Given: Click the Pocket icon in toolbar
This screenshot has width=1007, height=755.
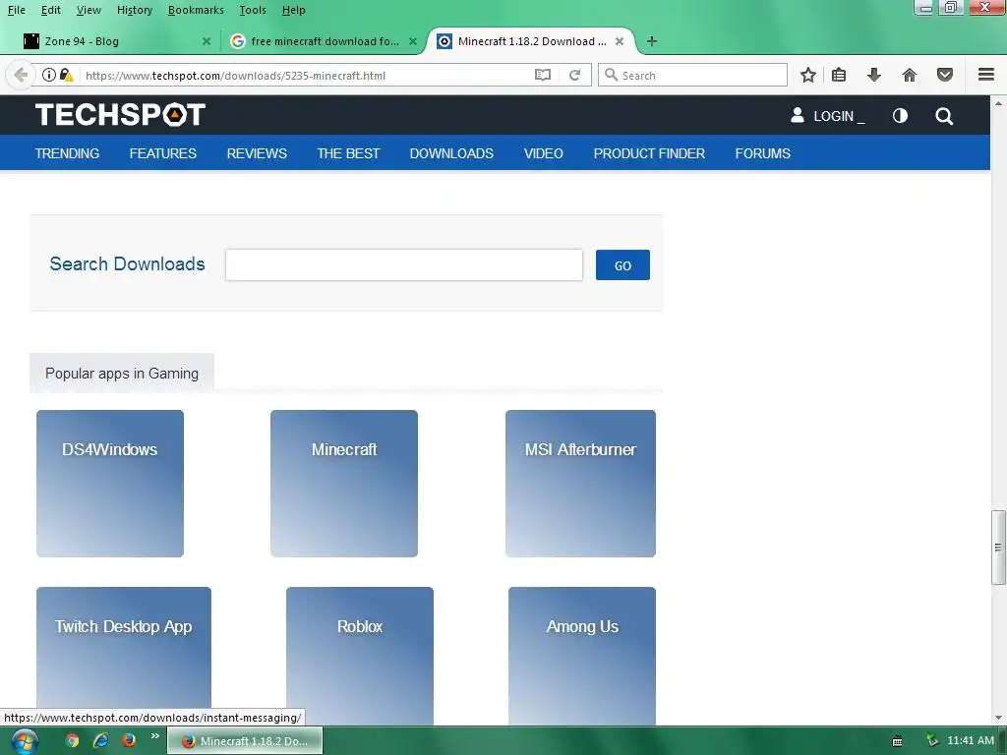Looking at the screenshot, I should 945,75.
